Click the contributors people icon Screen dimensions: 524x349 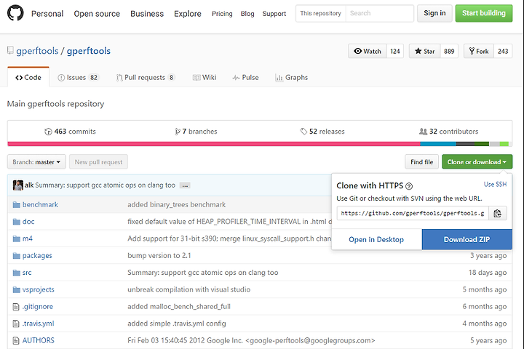click(x=423, y=132)
